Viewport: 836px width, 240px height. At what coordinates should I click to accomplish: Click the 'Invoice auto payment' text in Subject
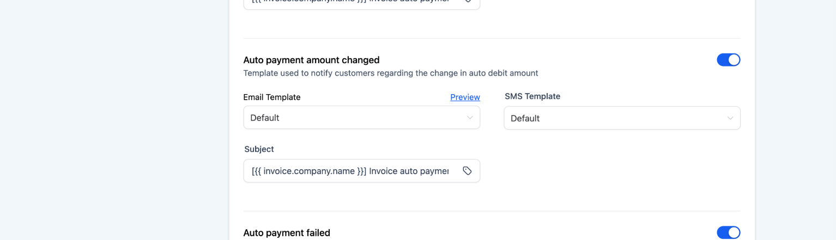click(409, 171)
